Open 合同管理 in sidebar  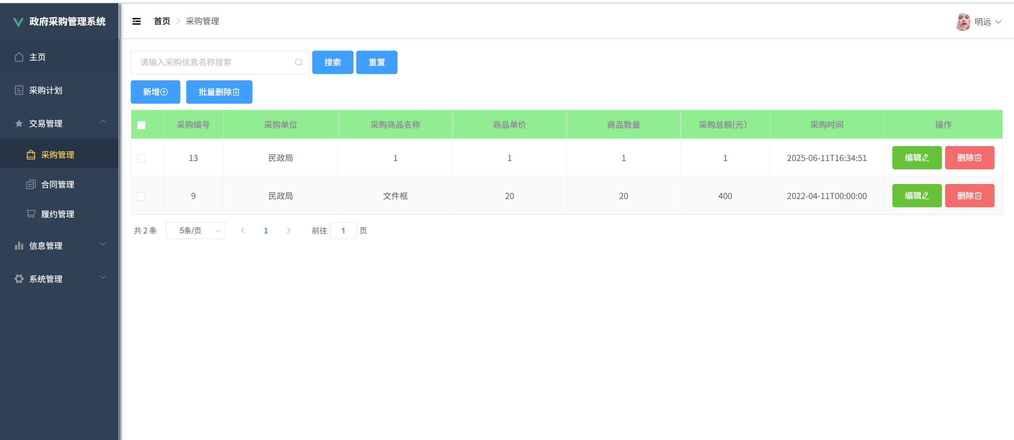coord(57,184)
